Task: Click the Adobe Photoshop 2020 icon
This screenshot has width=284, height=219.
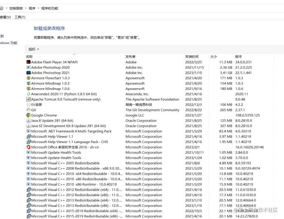Action: [x=28, y=67]
